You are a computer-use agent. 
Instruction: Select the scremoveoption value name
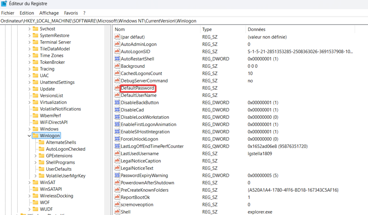[137, 205]
